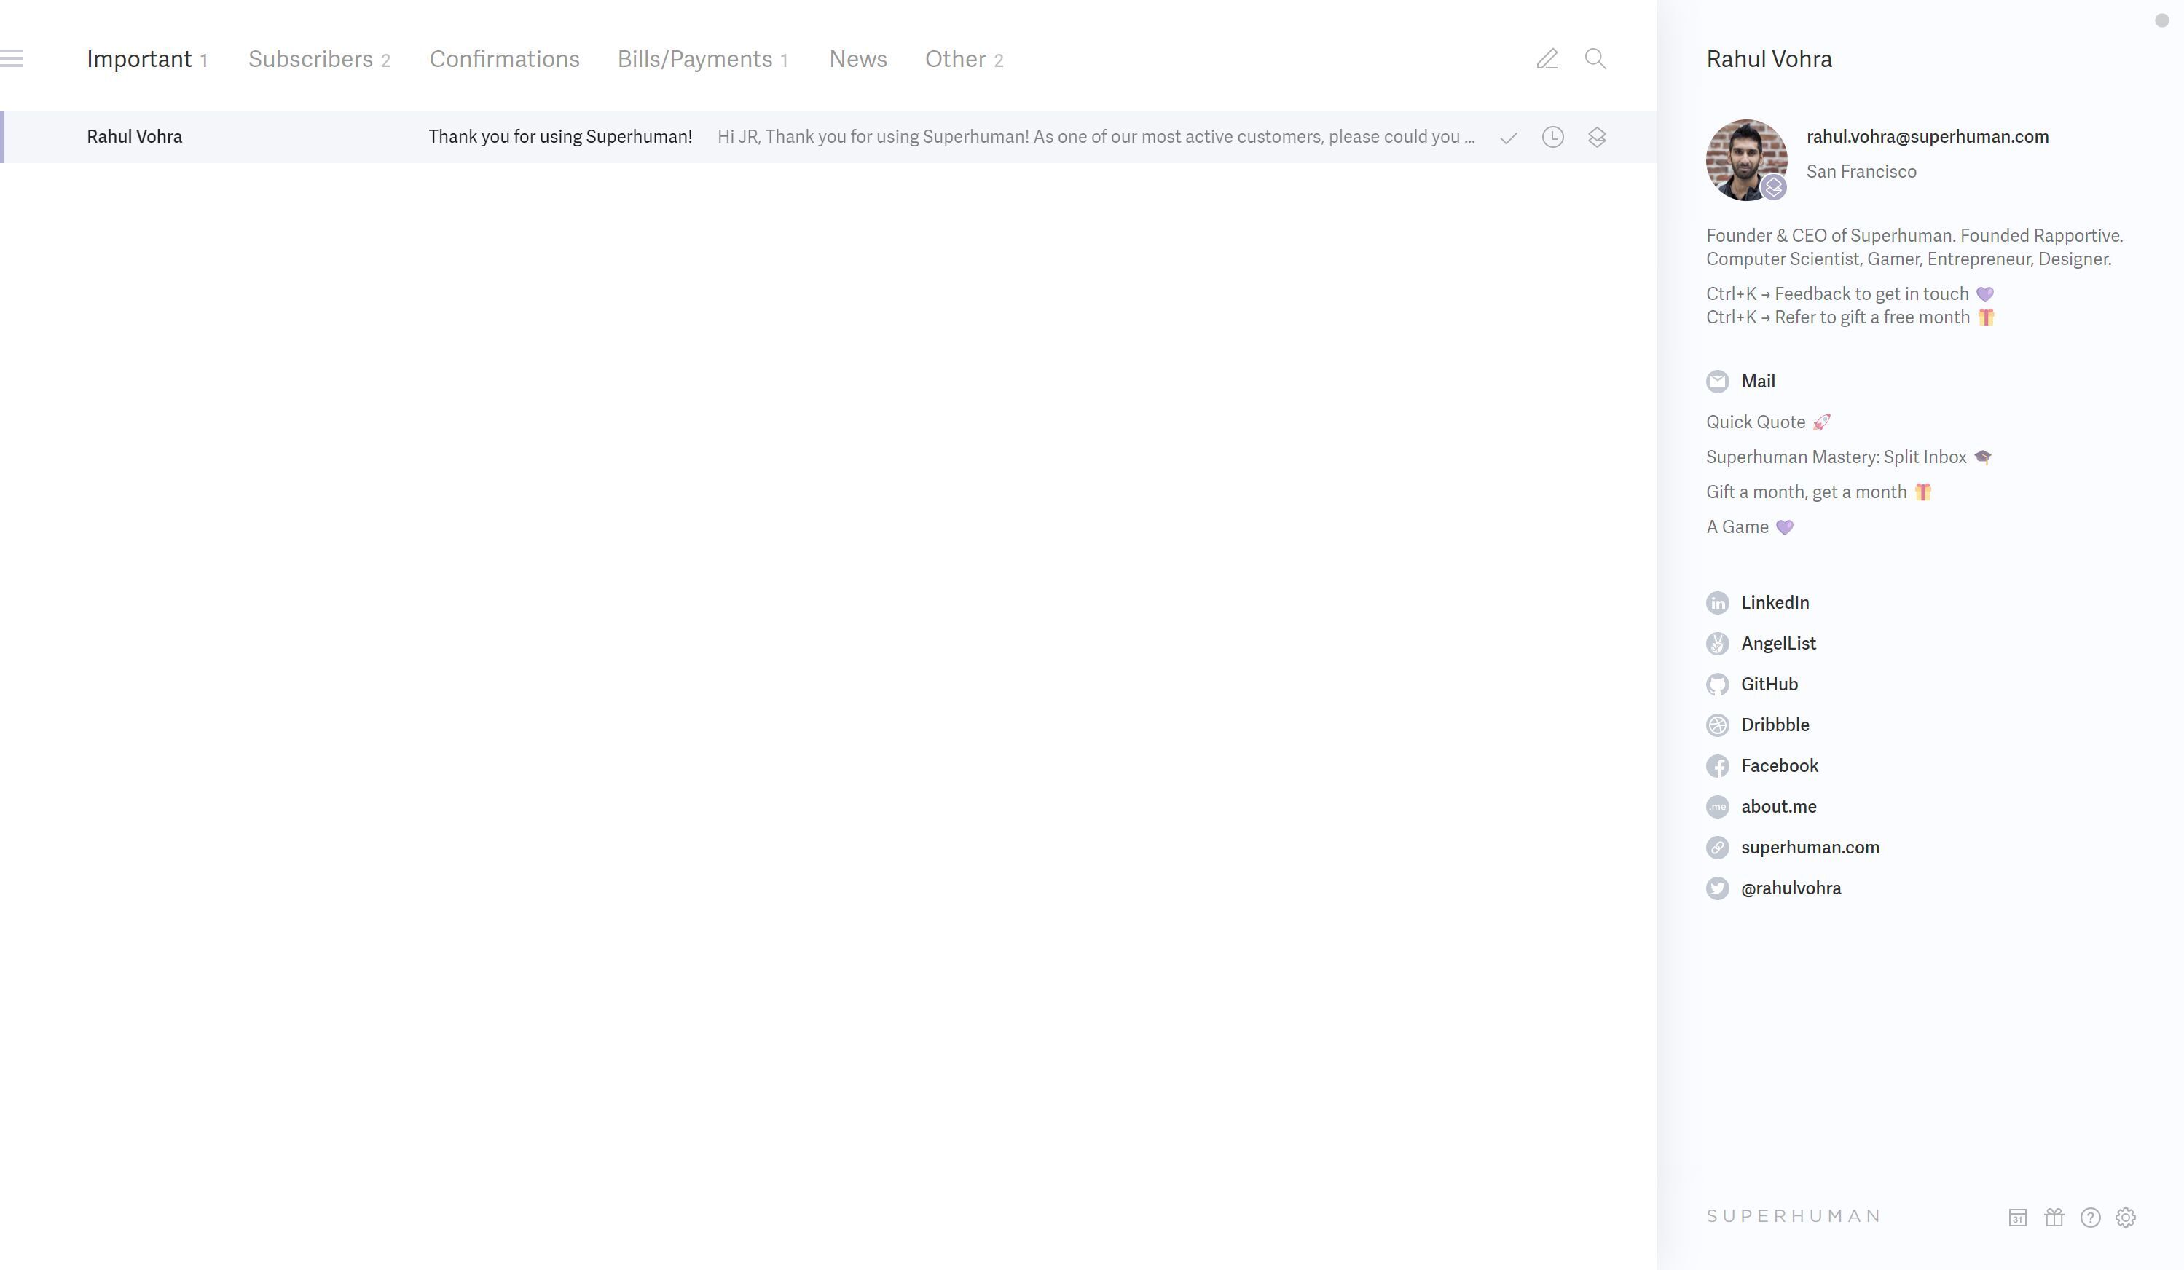Mark Rahul Vohra email done with checkmark
Viewport: 2184px width, 1270px height.
click(x=1509, y=137)
